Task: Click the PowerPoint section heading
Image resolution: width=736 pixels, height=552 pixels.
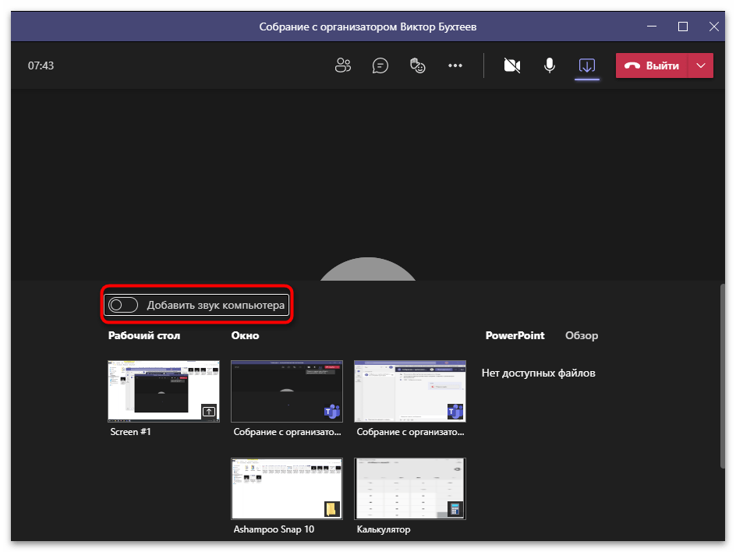Action: coord(515,335)
